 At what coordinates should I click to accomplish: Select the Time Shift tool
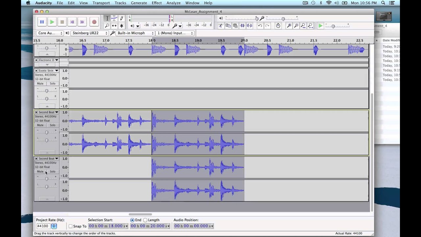[114, 26]
